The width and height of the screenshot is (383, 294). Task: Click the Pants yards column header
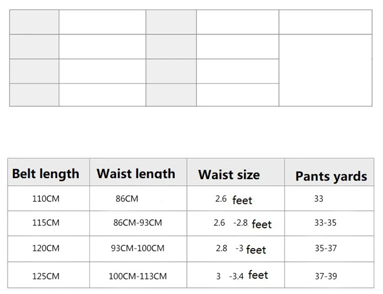click(329, 172)
